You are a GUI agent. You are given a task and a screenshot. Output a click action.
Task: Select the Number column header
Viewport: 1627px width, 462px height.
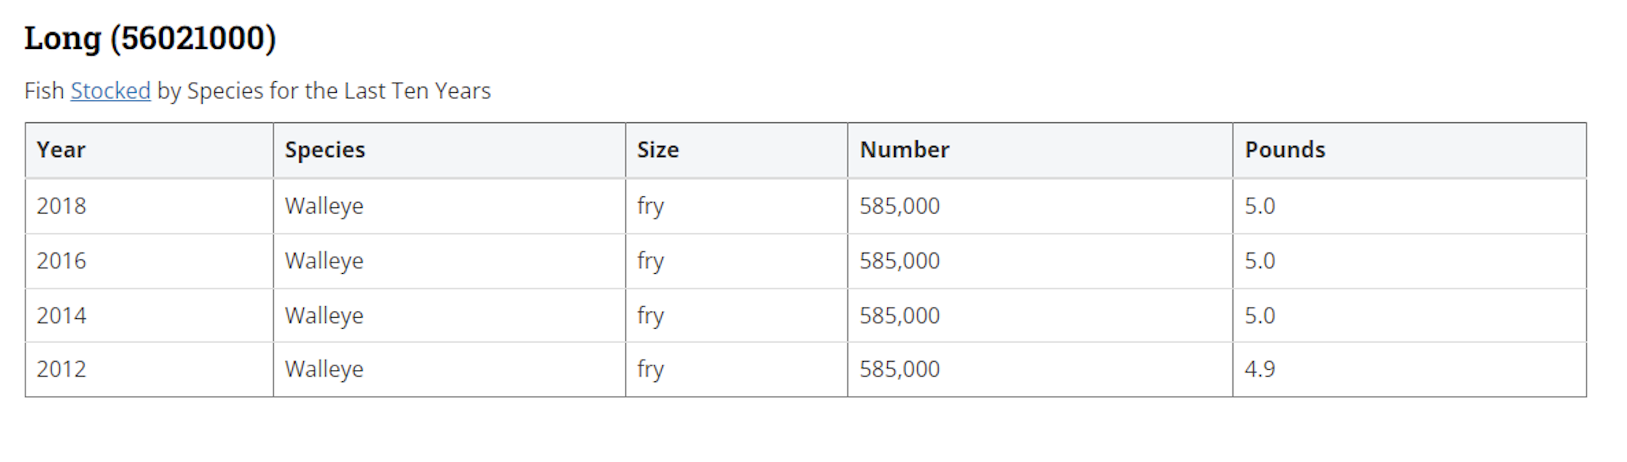pos(904,150)
